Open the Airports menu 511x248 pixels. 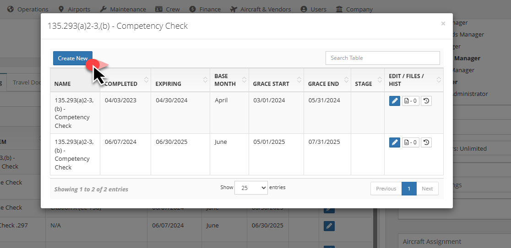click(x=74, y=10)
